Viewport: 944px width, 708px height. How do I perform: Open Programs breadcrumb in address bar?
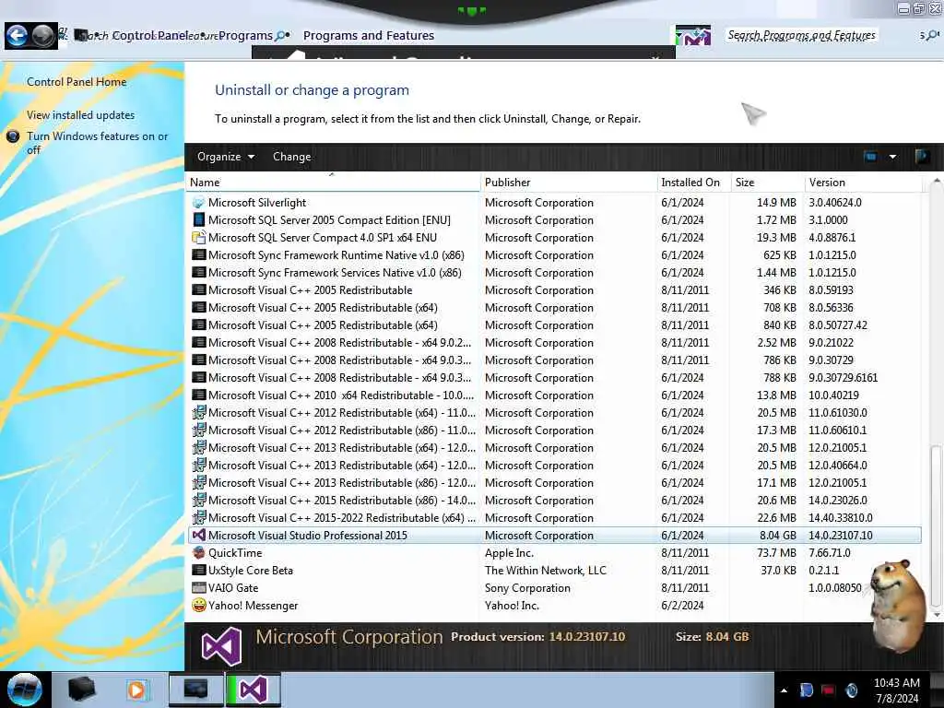pyautogui.click(x=245, y=36)
